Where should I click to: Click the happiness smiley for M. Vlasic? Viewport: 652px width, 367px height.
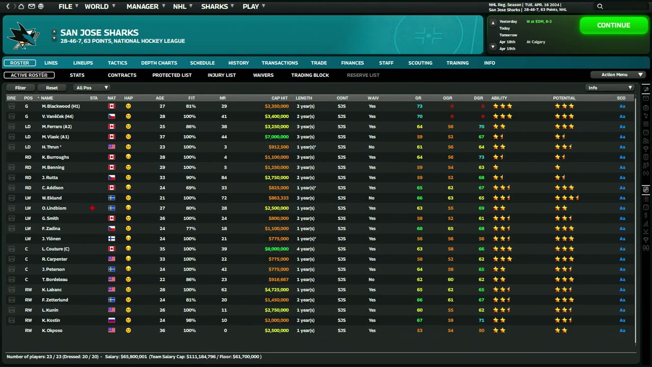[128, 137]
